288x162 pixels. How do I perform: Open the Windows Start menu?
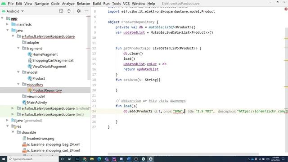tap(4, 159)
